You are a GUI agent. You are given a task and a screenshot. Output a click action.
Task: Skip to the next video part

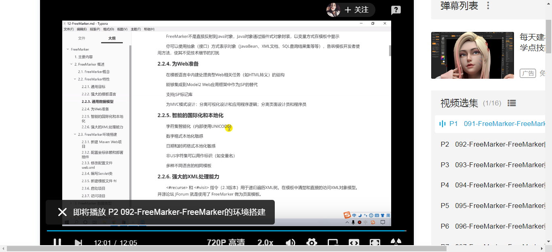[78, 243]
